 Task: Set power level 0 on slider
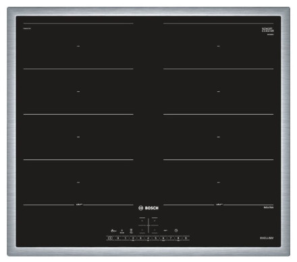(117, 238)
